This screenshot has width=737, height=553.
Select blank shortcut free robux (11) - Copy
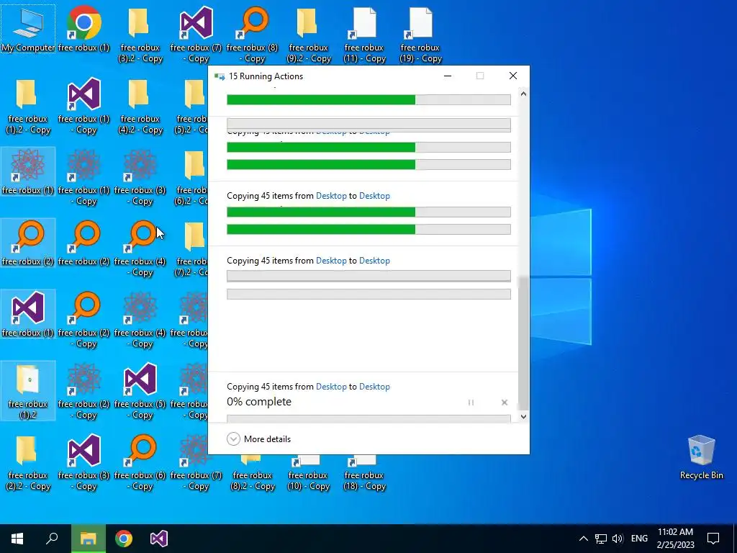pos(365,35)
